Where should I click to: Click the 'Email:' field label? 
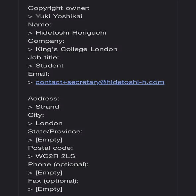point(39,74)
